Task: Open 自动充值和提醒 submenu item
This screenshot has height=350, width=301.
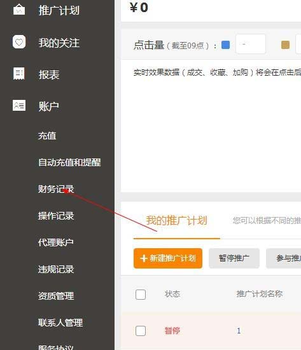Action: (69, 162)
